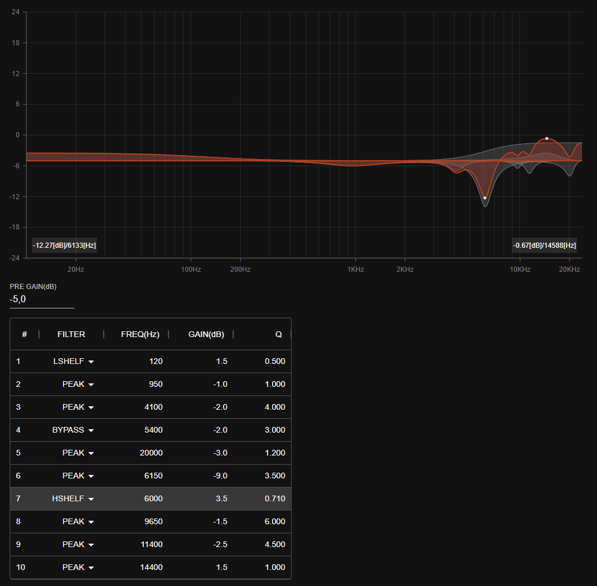Click the -12.27[dB]/6133[Hz] readout label

click(65, 245)
